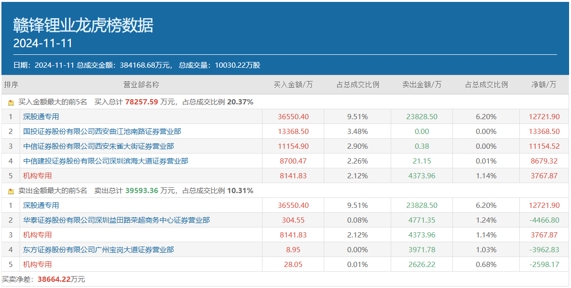
Task: Open 深股通专用 in the top-5 buy section
Action: tap(41, 116)
